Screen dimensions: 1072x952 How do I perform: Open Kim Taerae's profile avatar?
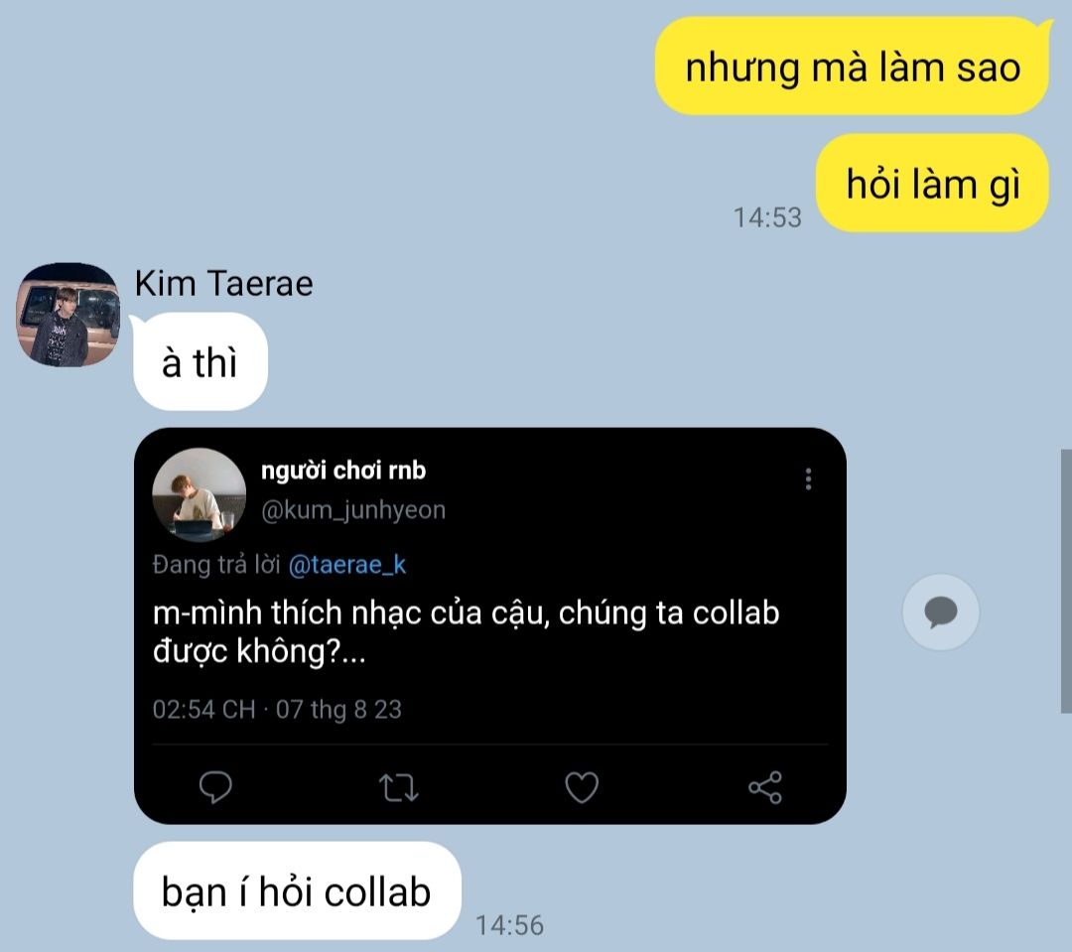pyautogui.click(x=67, y=315)
